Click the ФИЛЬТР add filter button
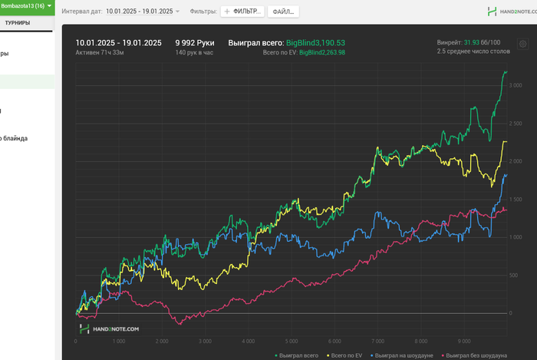537x360 pixels. click(x=242, y=12)
